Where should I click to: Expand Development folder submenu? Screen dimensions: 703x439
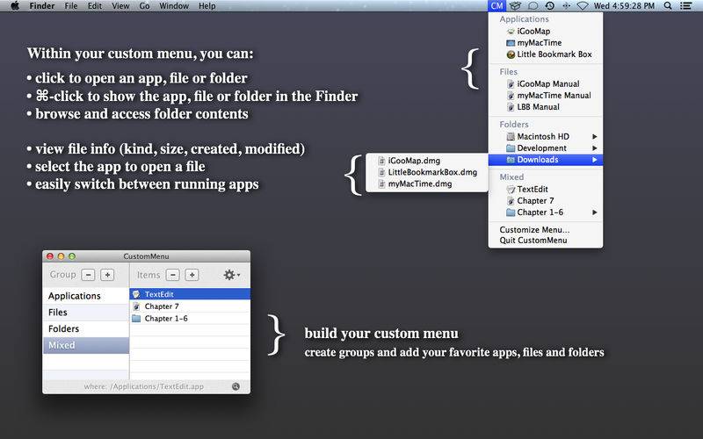pyautogui.click(x=545, y=148)
